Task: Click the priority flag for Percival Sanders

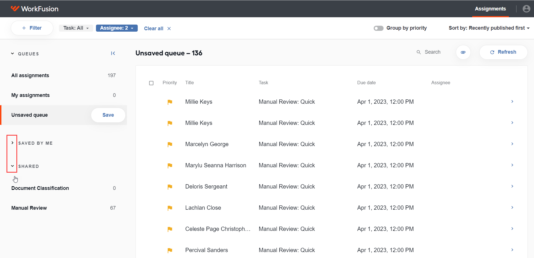Action: (x=170, y=250)
